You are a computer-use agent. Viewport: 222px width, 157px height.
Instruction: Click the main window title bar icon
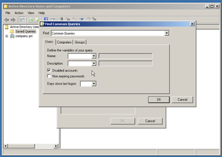point(6,6)
